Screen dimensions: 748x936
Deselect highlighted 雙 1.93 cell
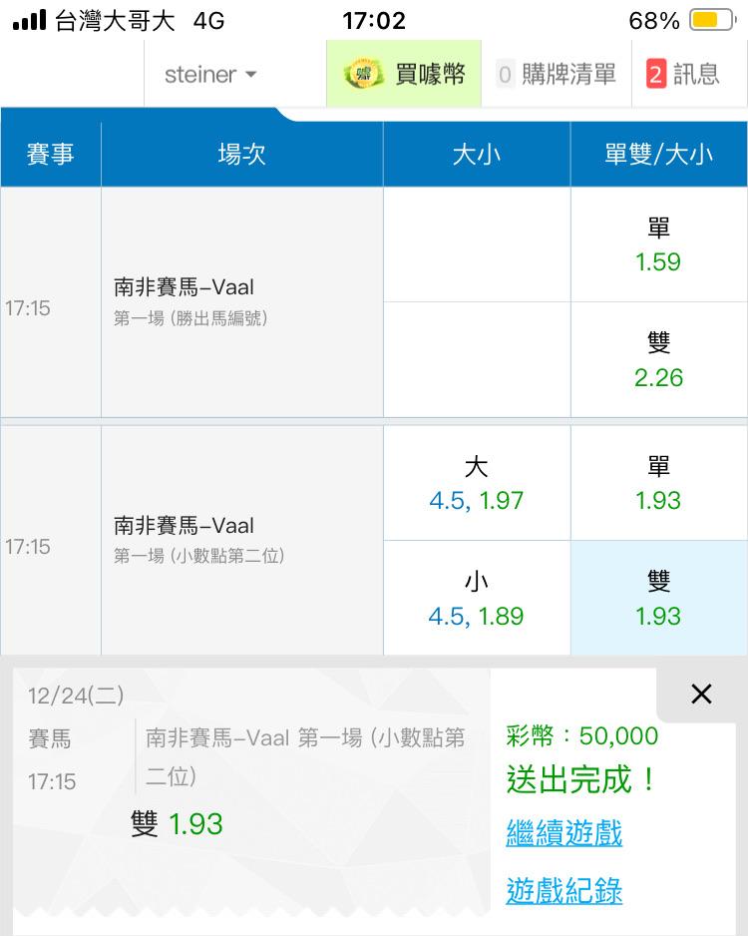click(658, 599)
